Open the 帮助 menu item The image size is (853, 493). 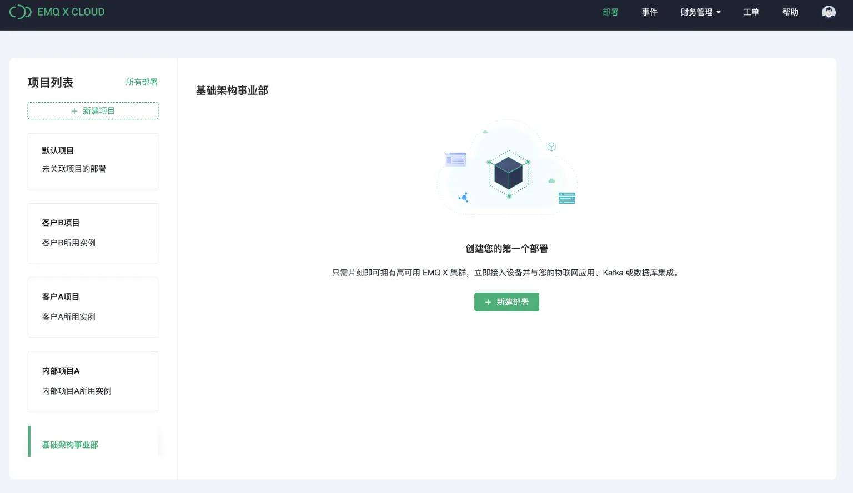point(790,12)
